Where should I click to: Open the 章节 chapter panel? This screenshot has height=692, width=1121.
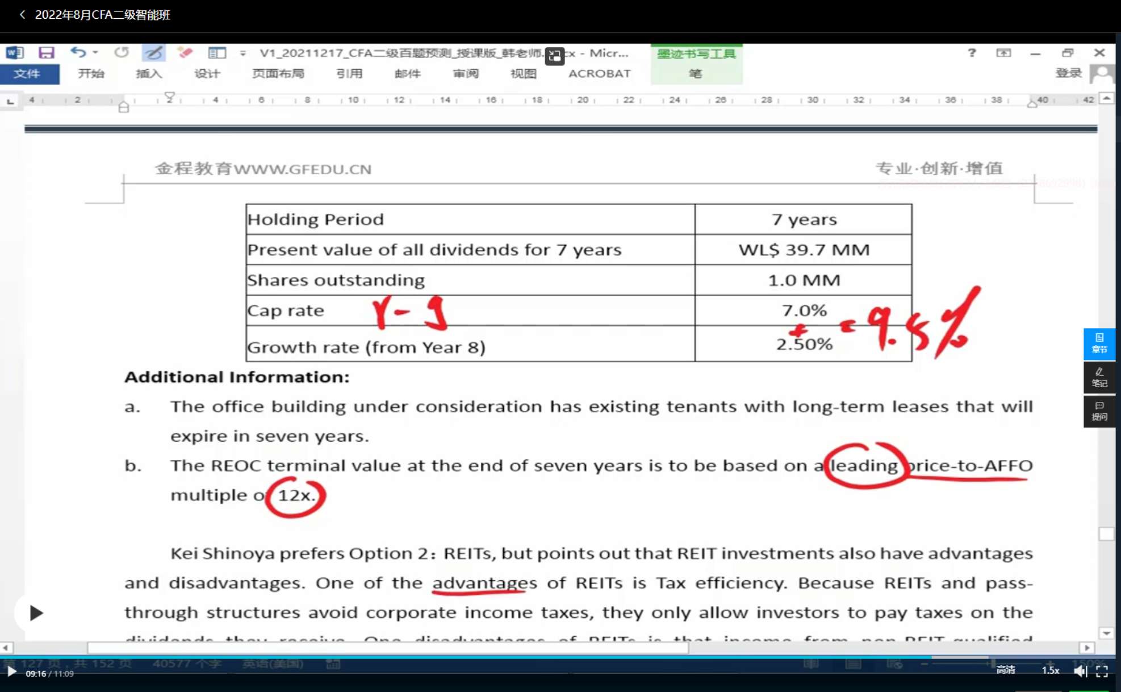tap(1099, 344)
